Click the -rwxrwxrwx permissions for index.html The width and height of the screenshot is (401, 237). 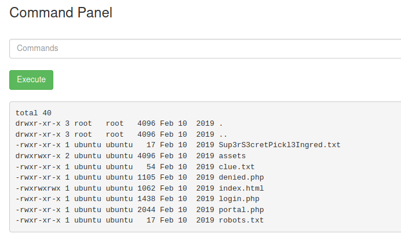(x=38, y=188)
